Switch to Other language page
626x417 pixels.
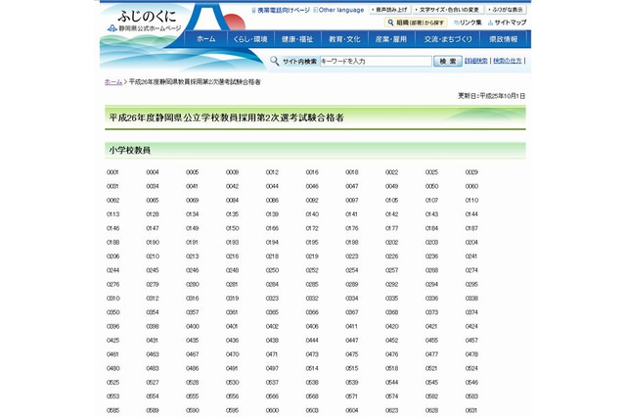point(338,10)
